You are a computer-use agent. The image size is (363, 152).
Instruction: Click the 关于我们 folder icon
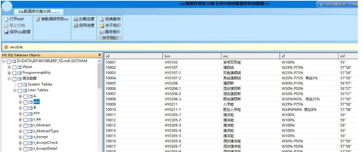point(102,26)
